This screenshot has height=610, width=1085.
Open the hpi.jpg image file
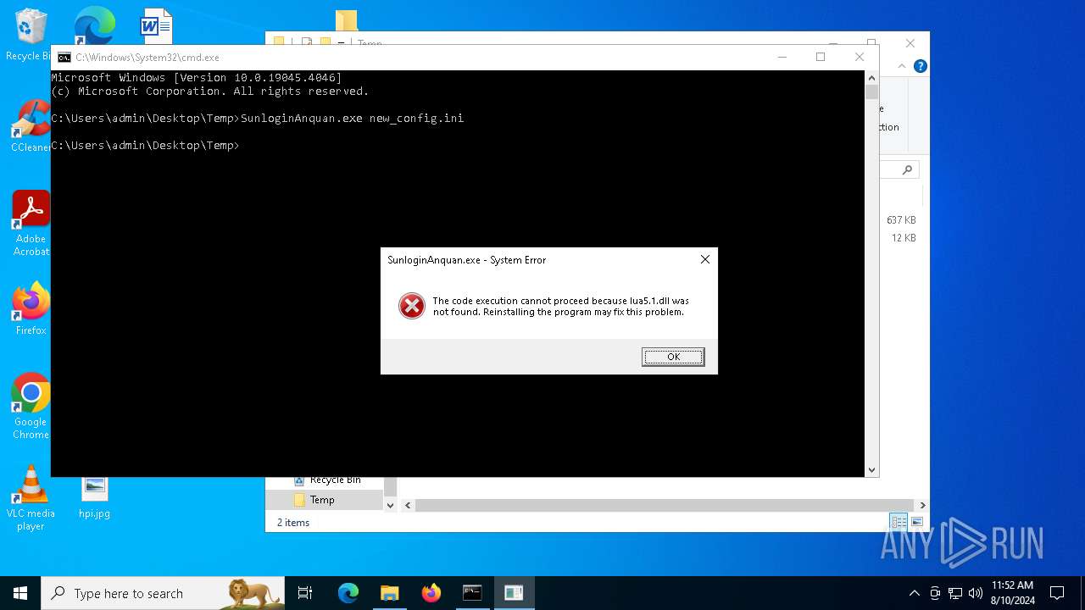[94, 498]
